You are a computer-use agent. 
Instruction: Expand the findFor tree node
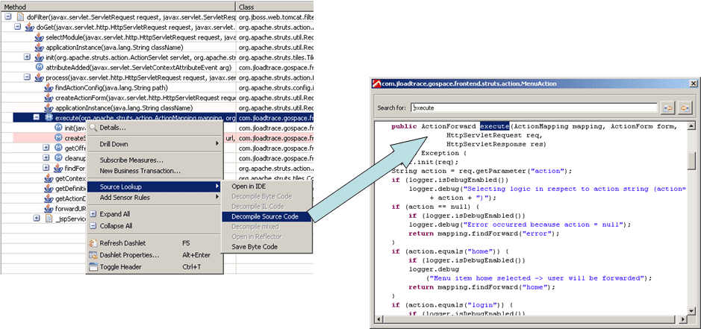point(46,168)
